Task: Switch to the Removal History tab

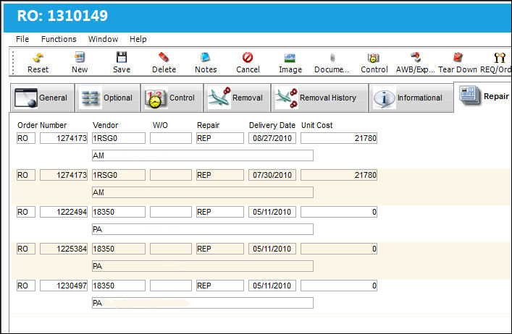Action: tap(319, 98)
